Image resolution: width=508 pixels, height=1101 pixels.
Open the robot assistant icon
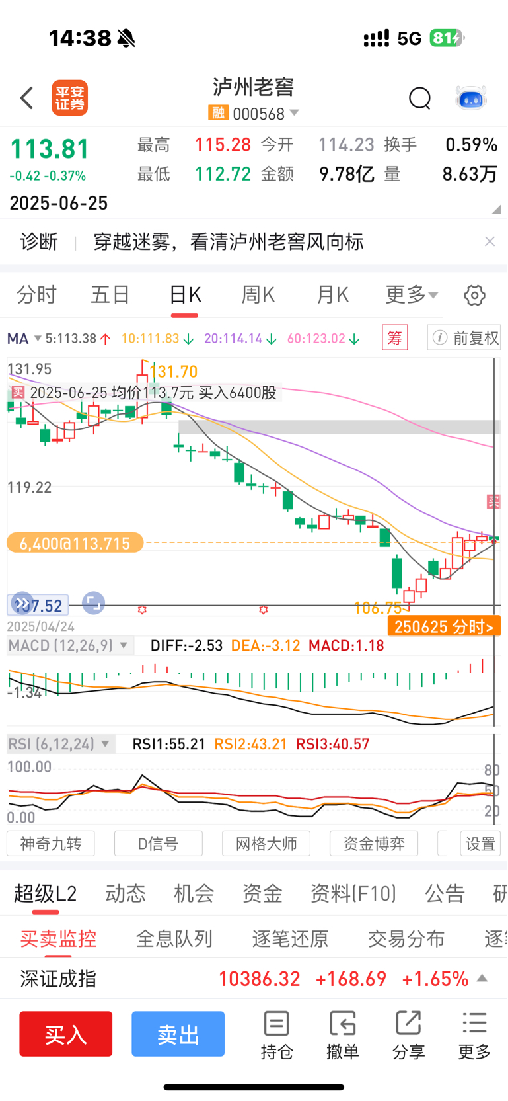(x=471, y=99)
